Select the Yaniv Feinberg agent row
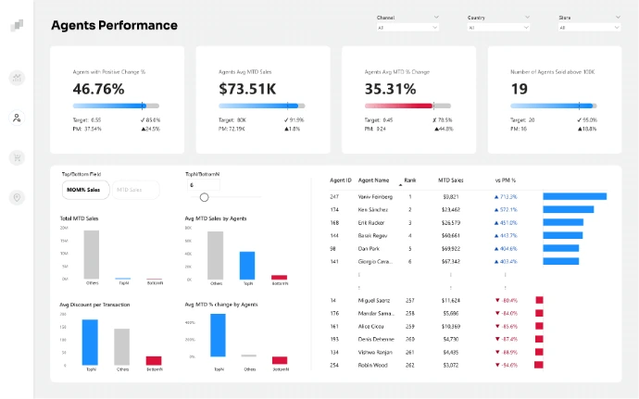The image size is (639, 399). click(x=375, y=196)
